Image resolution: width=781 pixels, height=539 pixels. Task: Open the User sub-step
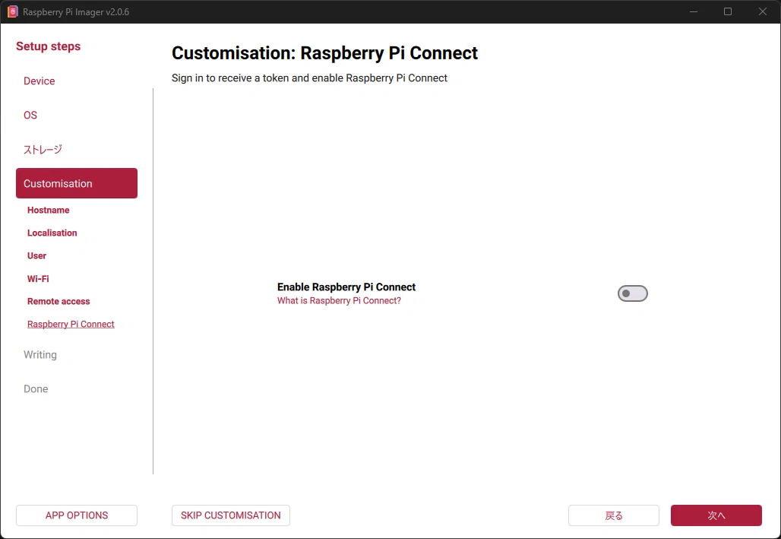click(x=37, y=255)
